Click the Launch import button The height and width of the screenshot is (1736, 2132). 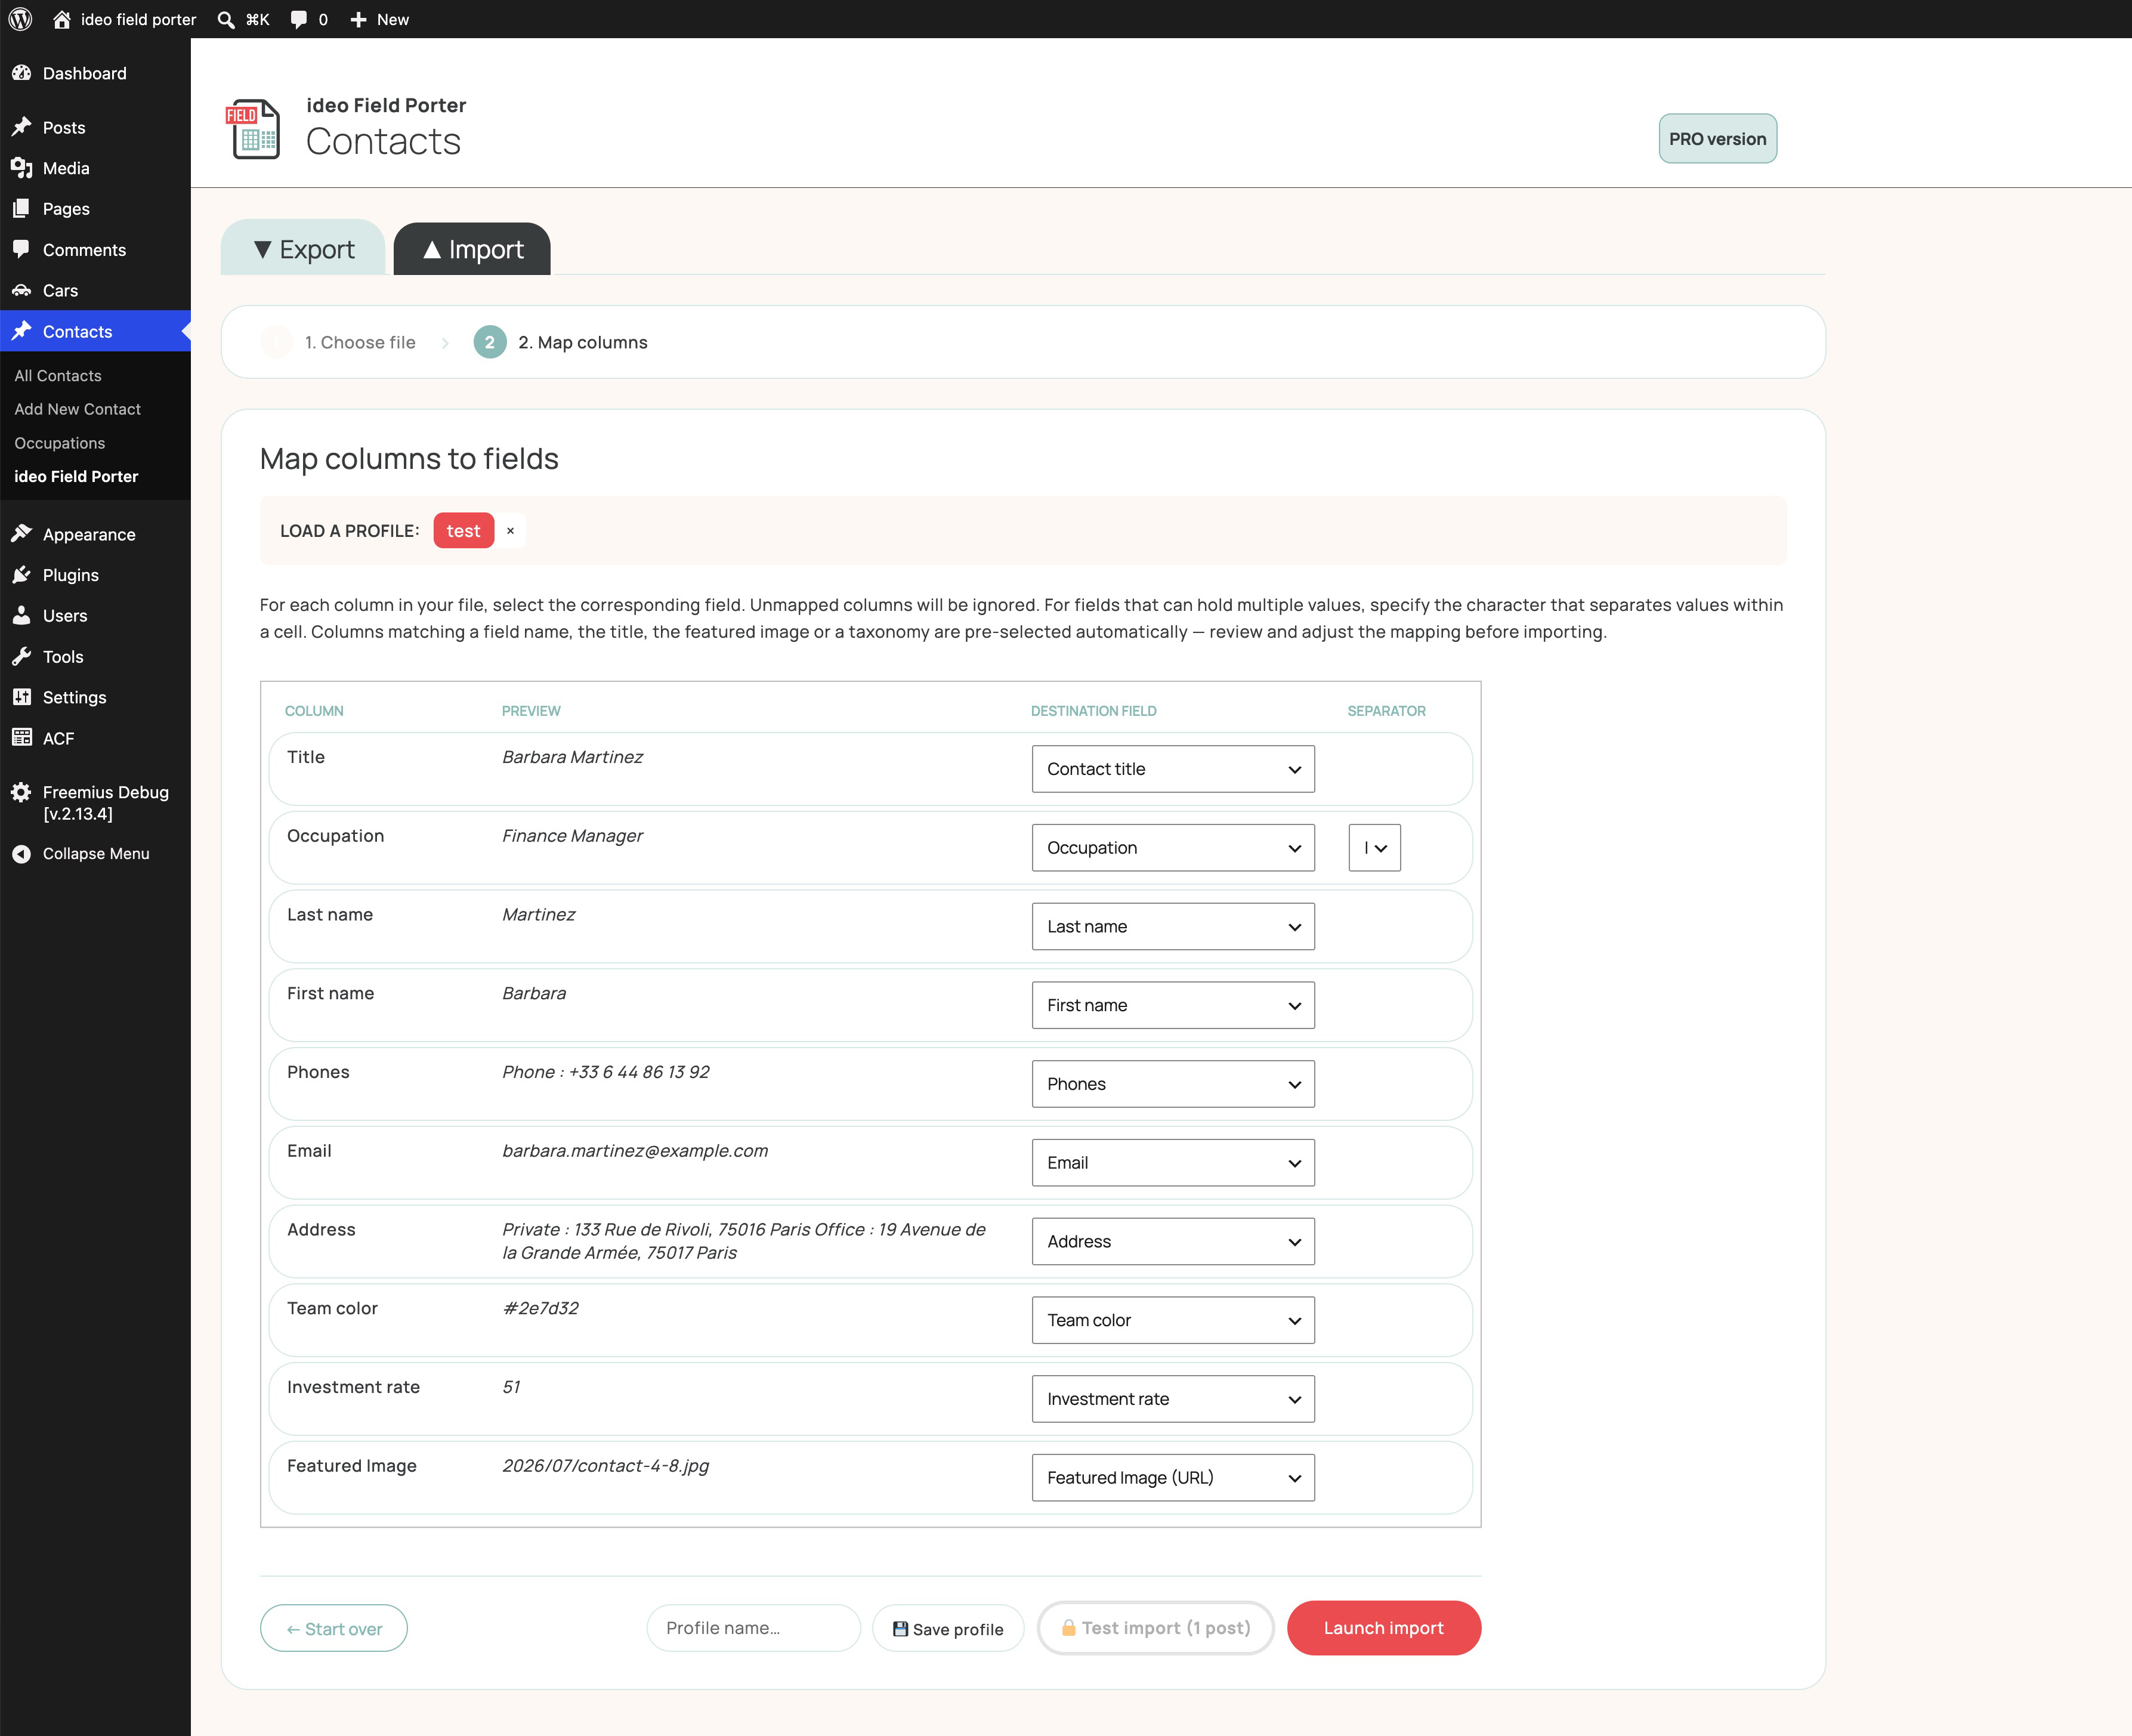(x=1384, y=1628)
